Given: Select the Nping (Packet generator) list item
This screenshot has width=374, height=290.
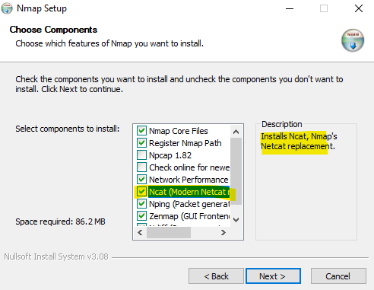Looking at the screenshot, I should click(x=189, y=204).
